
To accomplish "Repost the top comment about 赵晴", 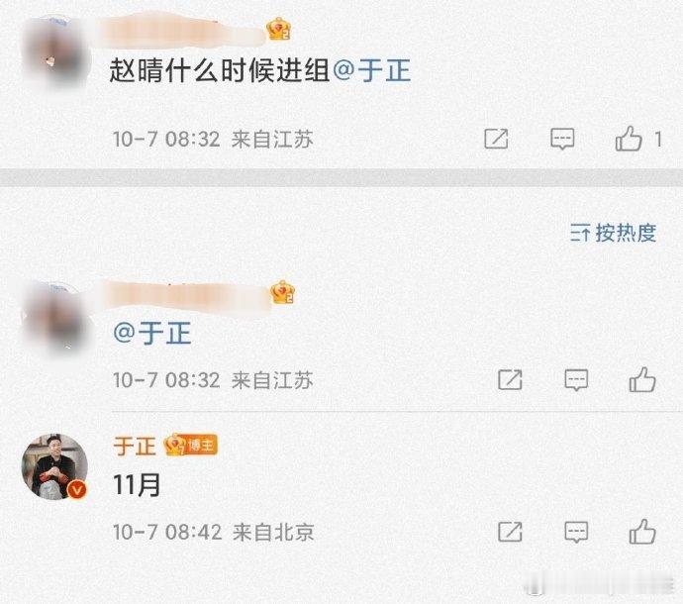I will (x=496, y=139).
